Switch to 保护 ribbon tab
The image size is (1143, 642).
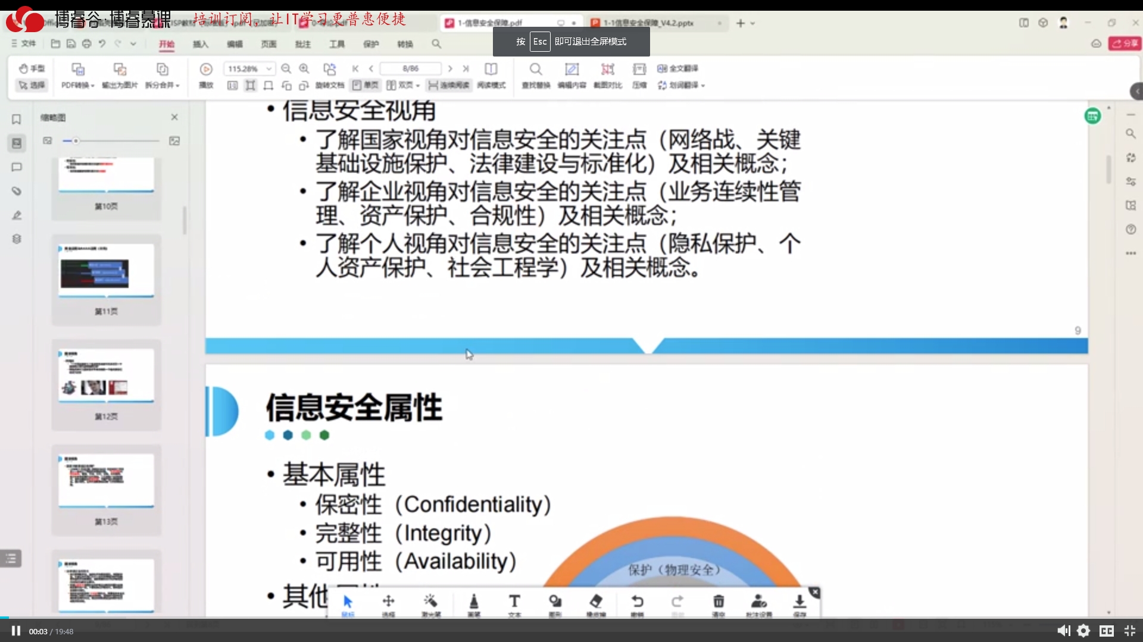click(x=371, y=44)
